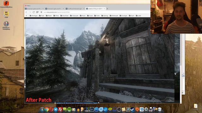Open the SSEE desktop shortcut
This screenshot has height=113, width=202.
coord(6,13)
